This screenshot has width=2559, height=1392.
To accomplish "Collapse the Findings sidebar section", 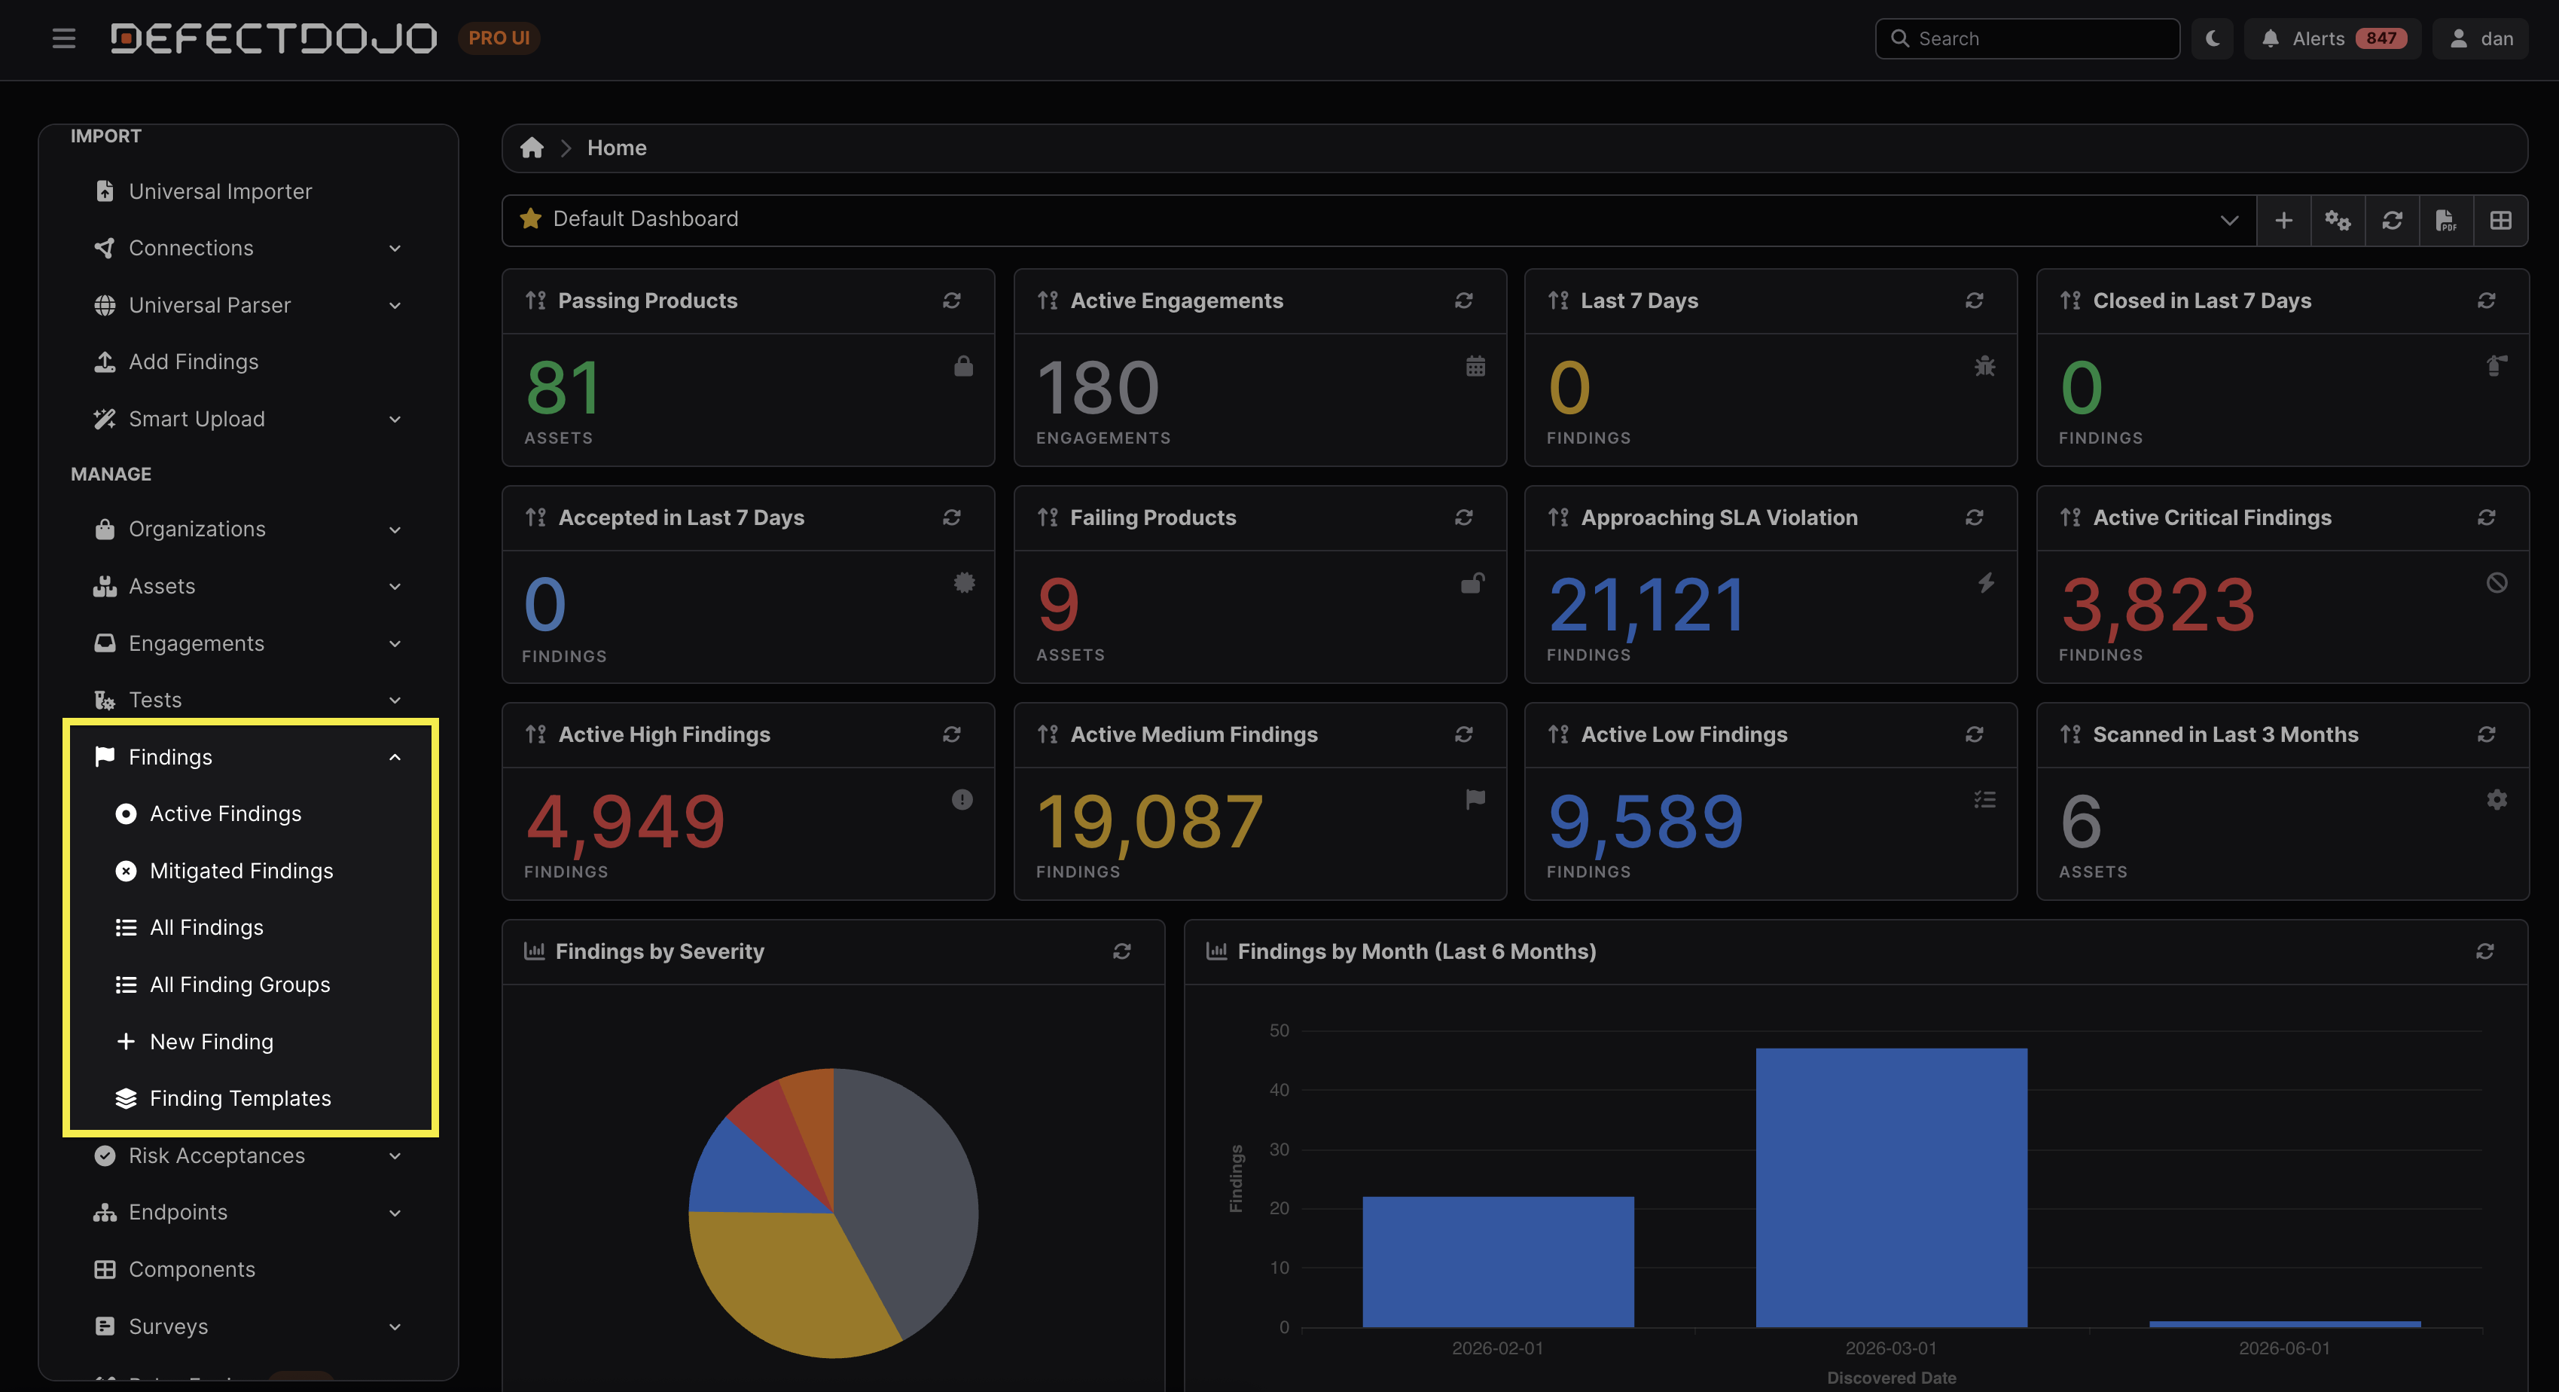I will point(395,757).
